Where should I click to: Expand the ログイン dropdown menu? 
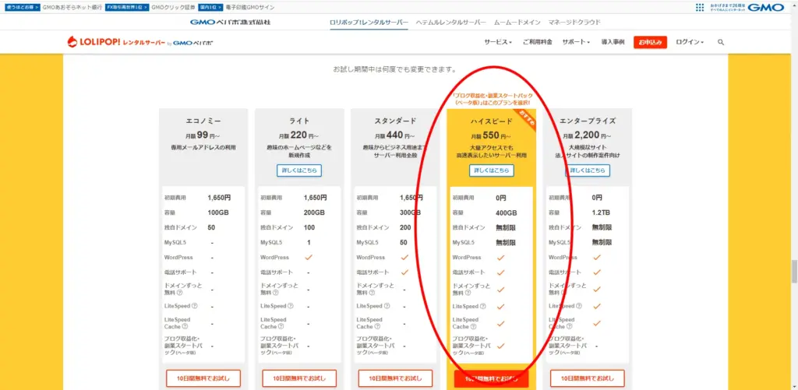point(690,43)
